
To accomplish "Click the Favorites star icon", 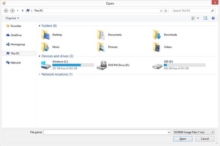I will [8, 26].
